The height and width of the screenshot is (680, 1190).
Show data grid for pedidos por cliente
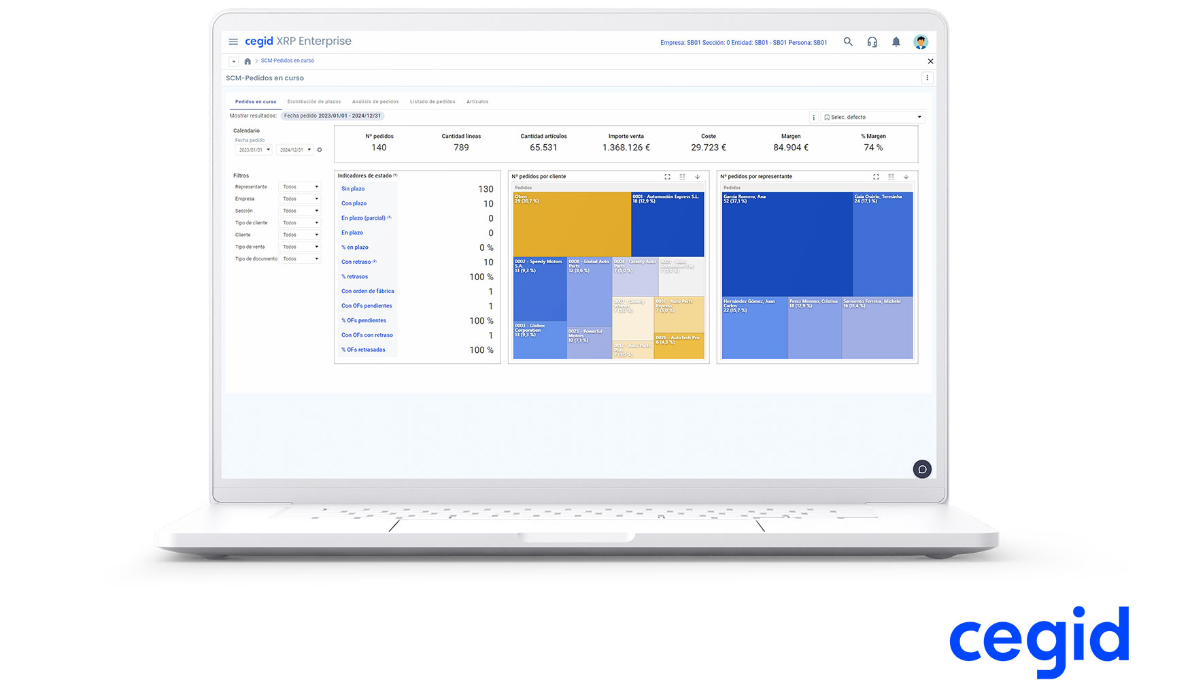tap(683, 177)
